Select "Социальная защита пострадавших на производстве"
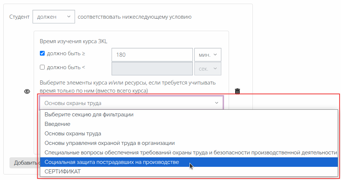Image resolution: width=341 pixels, height=180 pixels. (x=112, y=162)
